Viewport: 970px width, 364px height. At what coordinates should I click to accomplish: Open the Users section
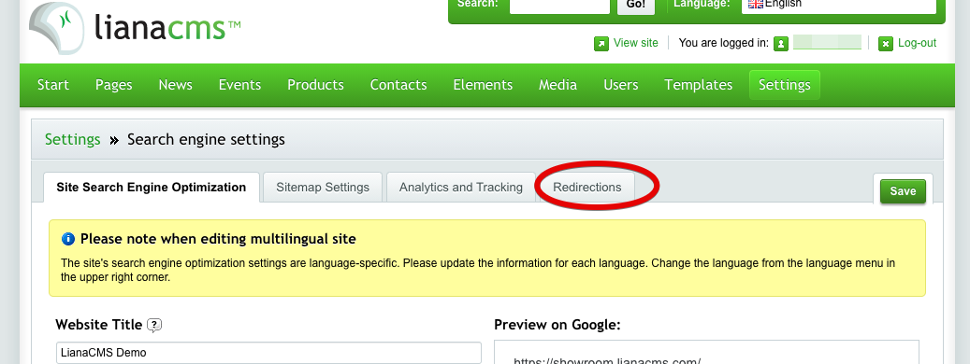[x=620, y=85]
